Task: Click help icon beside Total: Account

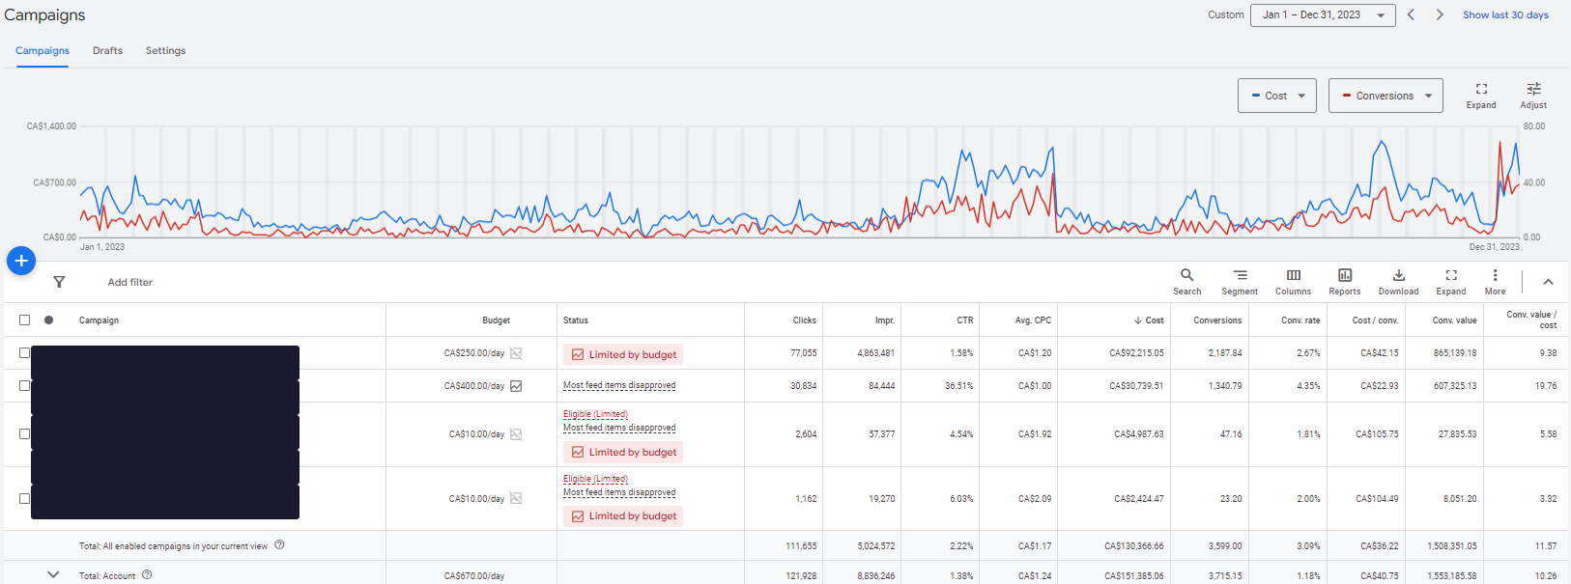Action: click(x=147, y=574)
